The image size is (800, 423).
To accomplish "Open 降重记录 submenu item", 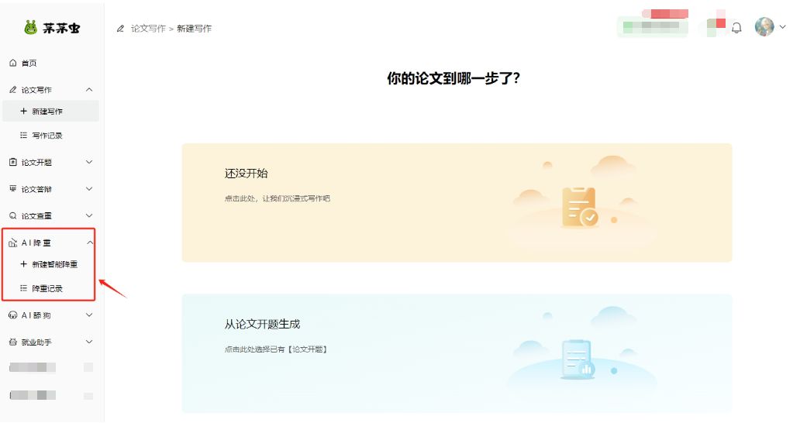I will (x=49, y=288).
